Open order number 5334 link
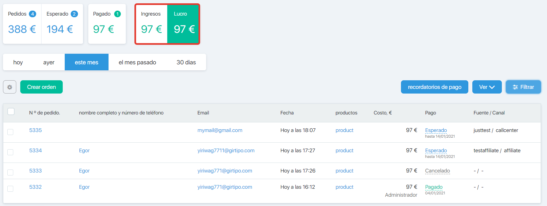The width and height of the screenshot is (547, 206). (x=36, y=151)
